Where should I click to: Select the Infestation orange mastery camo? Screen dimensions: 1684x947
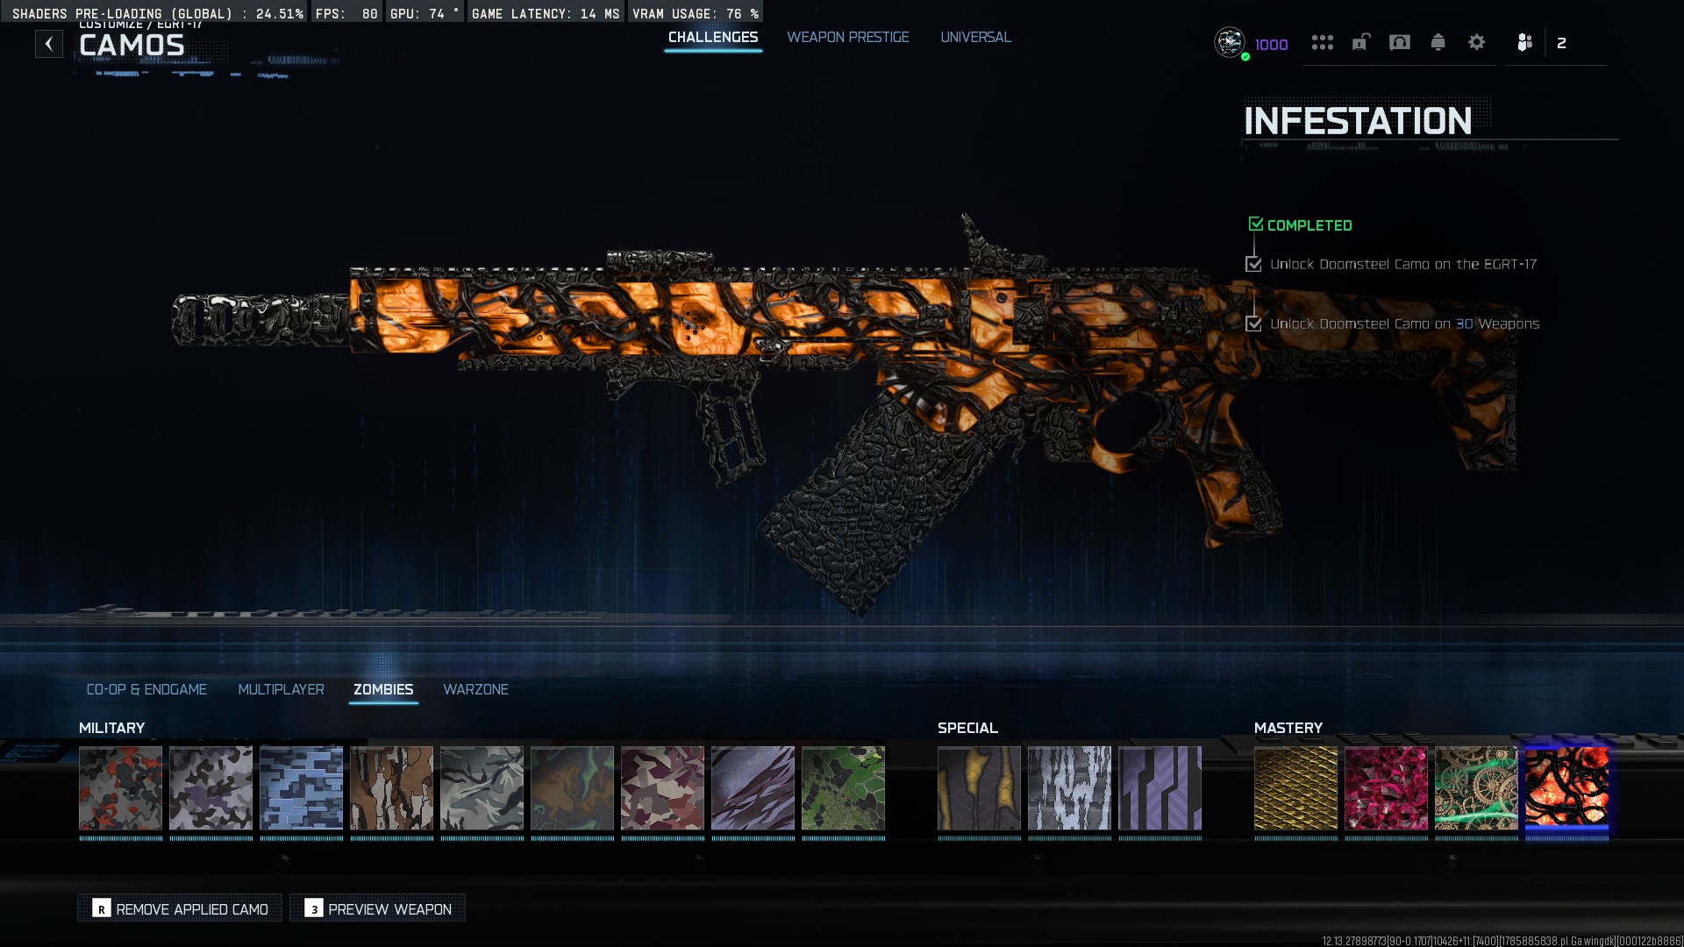1567,788
